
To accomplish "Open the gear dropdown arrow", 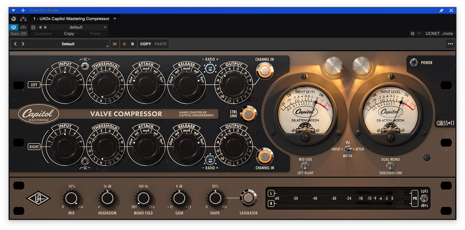I will 419,33.
